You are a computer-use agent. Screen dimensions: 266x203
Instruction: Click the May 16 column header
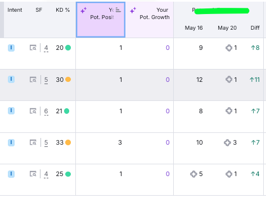point(193,28)
